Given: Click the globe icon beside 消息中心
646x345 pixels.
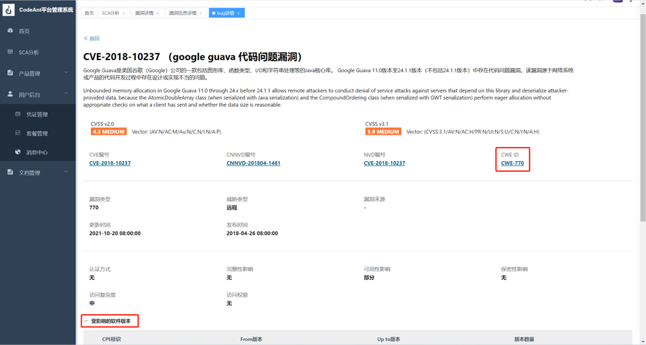Looking at the screenshot, I should point(18,152).
